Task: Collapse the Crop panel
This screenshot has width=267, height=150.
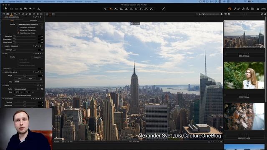Action: click(x=3, y=85)
